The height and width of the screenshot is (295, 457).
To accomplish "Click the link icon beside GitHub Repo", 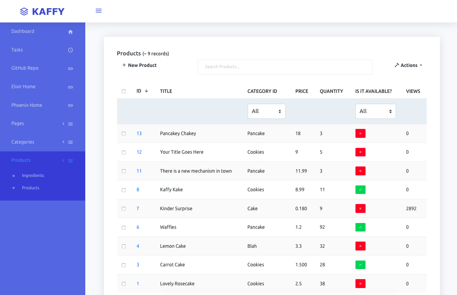I will pos(71,69).
